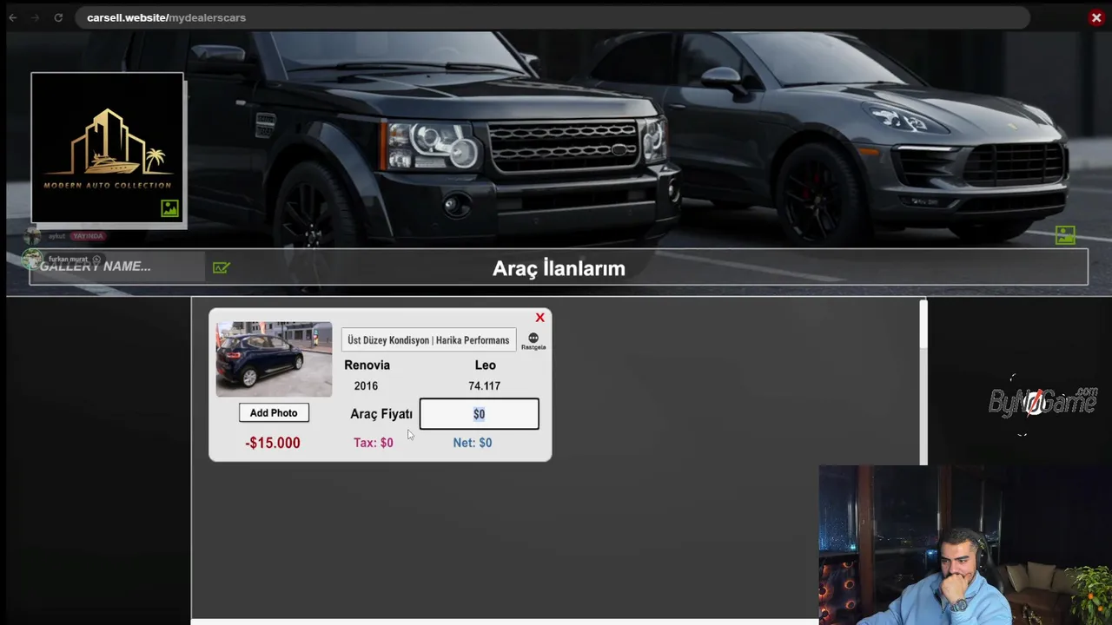The width and height of the screenshot is (1112, 625).
Task: Click the year '2016' value
Action: (366, 386)
